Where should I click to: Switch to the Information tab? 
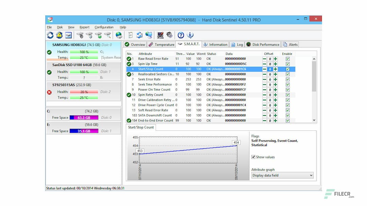(215, 45)
